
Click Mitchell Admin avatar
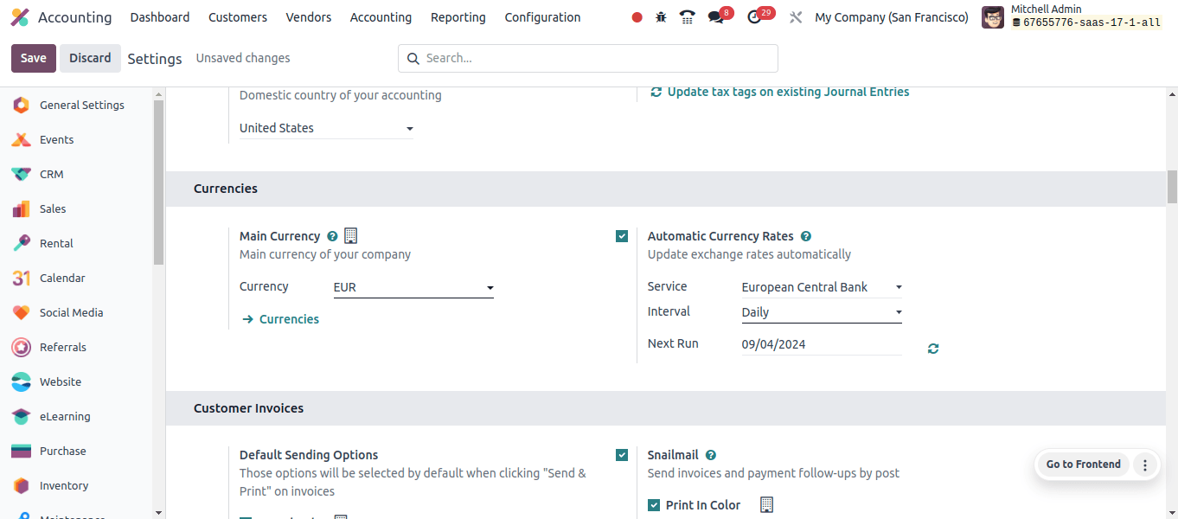click(x=993, y=17)
